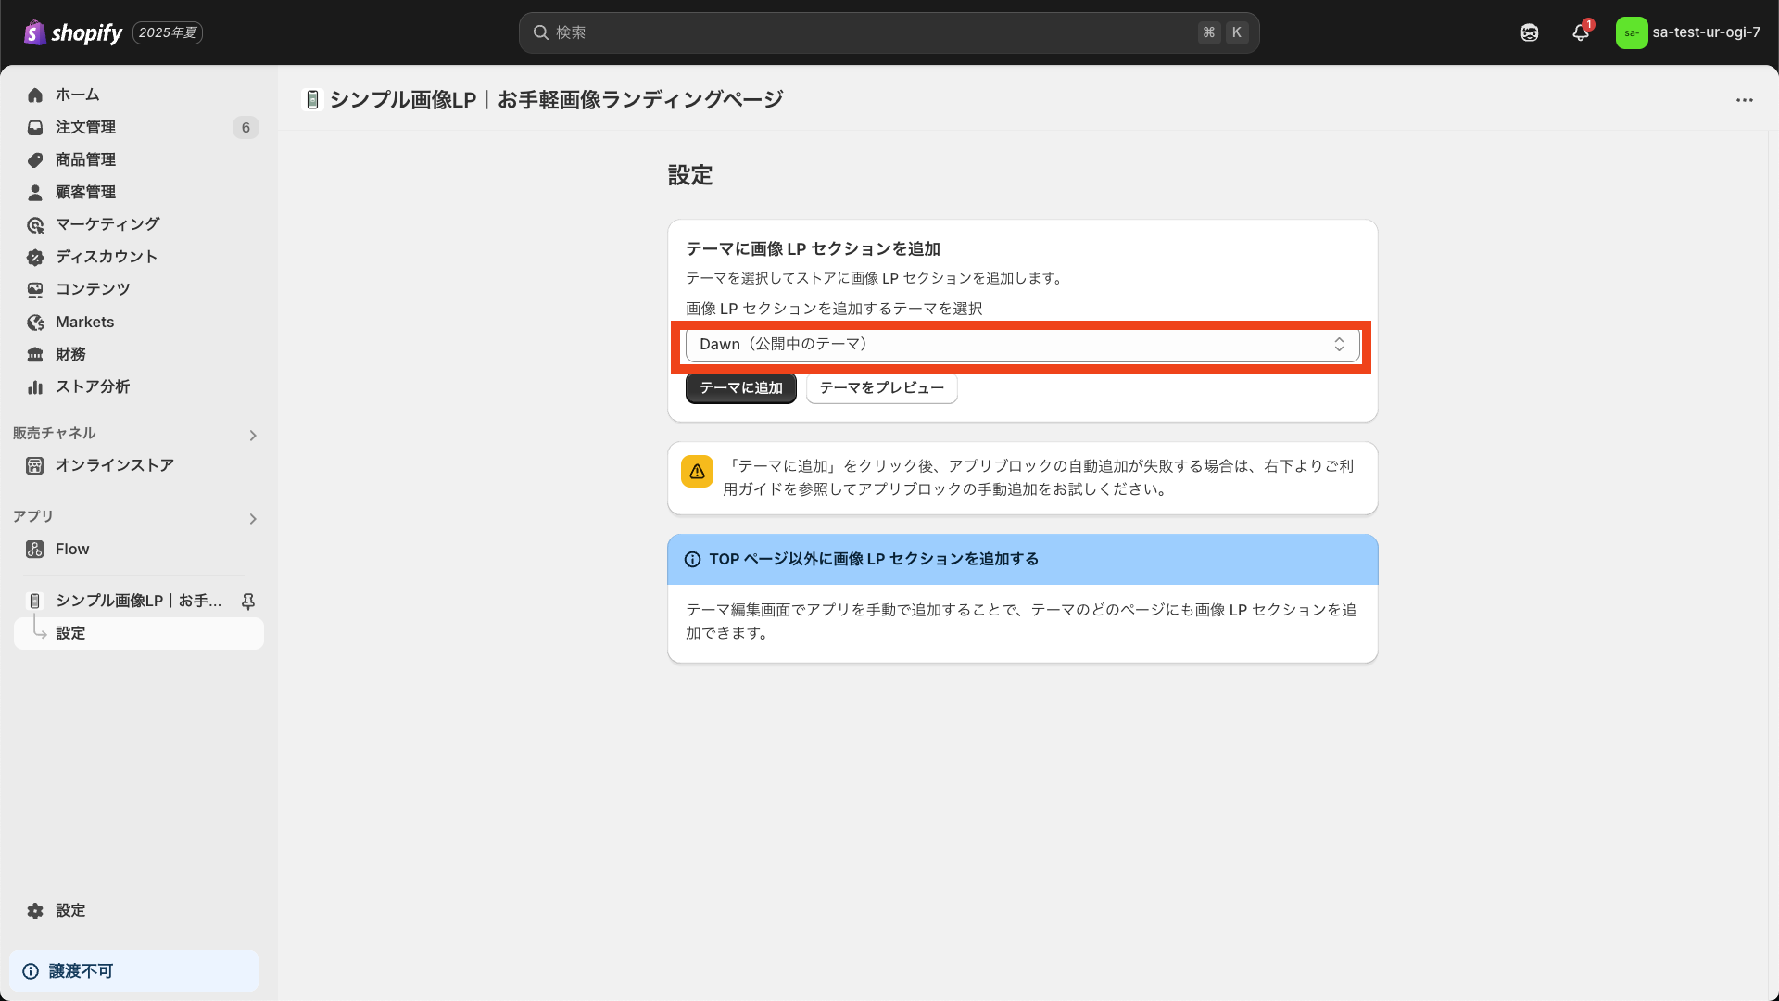Viewport: 1779px width, 1001px height.
Task: Click the テーマをプレビュー button
Action: (x=880, y=387)
